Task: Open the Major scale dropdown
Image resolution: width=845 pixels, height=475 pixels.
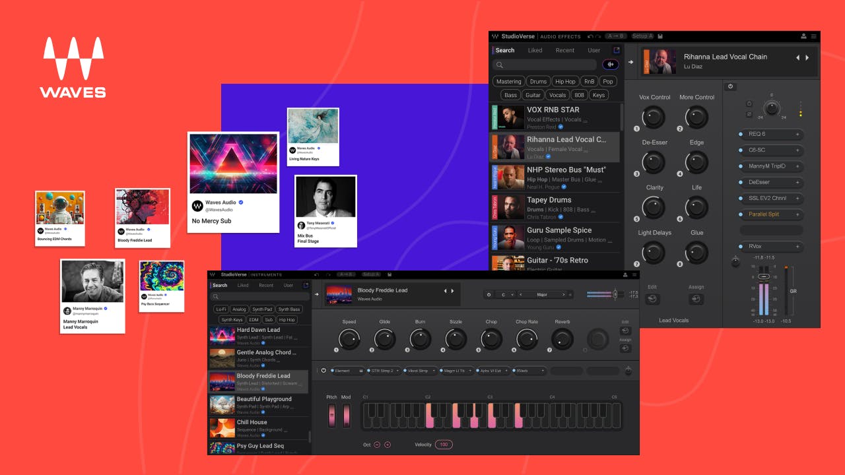Action: tap(541, 294)
